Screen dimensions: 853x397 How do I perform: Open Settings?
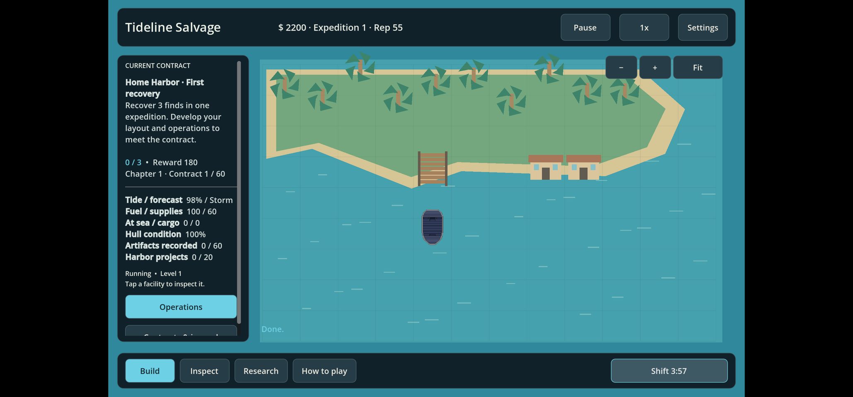coord(703,27)
